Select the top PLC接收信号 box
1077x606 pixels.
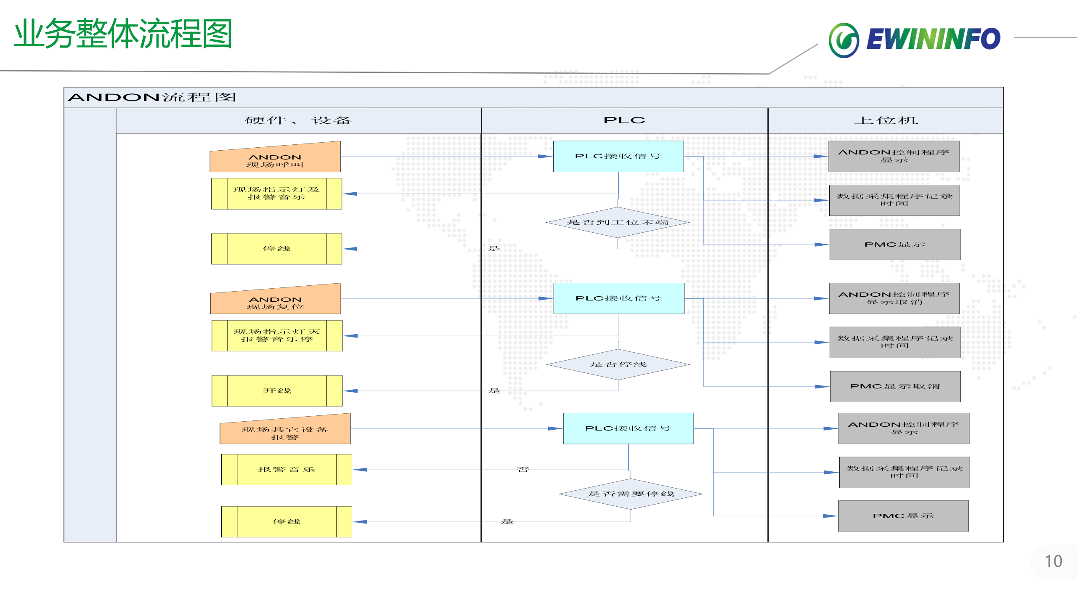coord(618,156)
